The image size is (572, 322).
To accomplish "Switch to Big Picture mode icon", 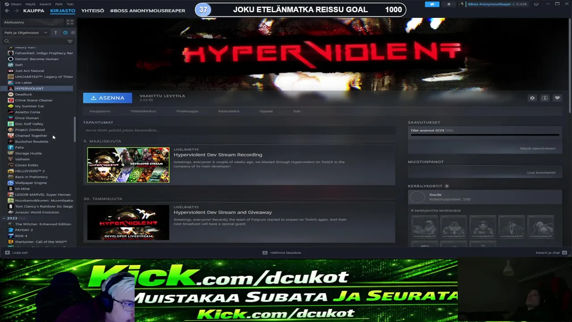I will [x=536, y=4].
